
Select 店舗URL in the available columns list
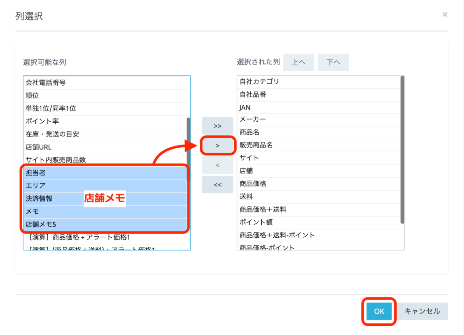[38, 147]
